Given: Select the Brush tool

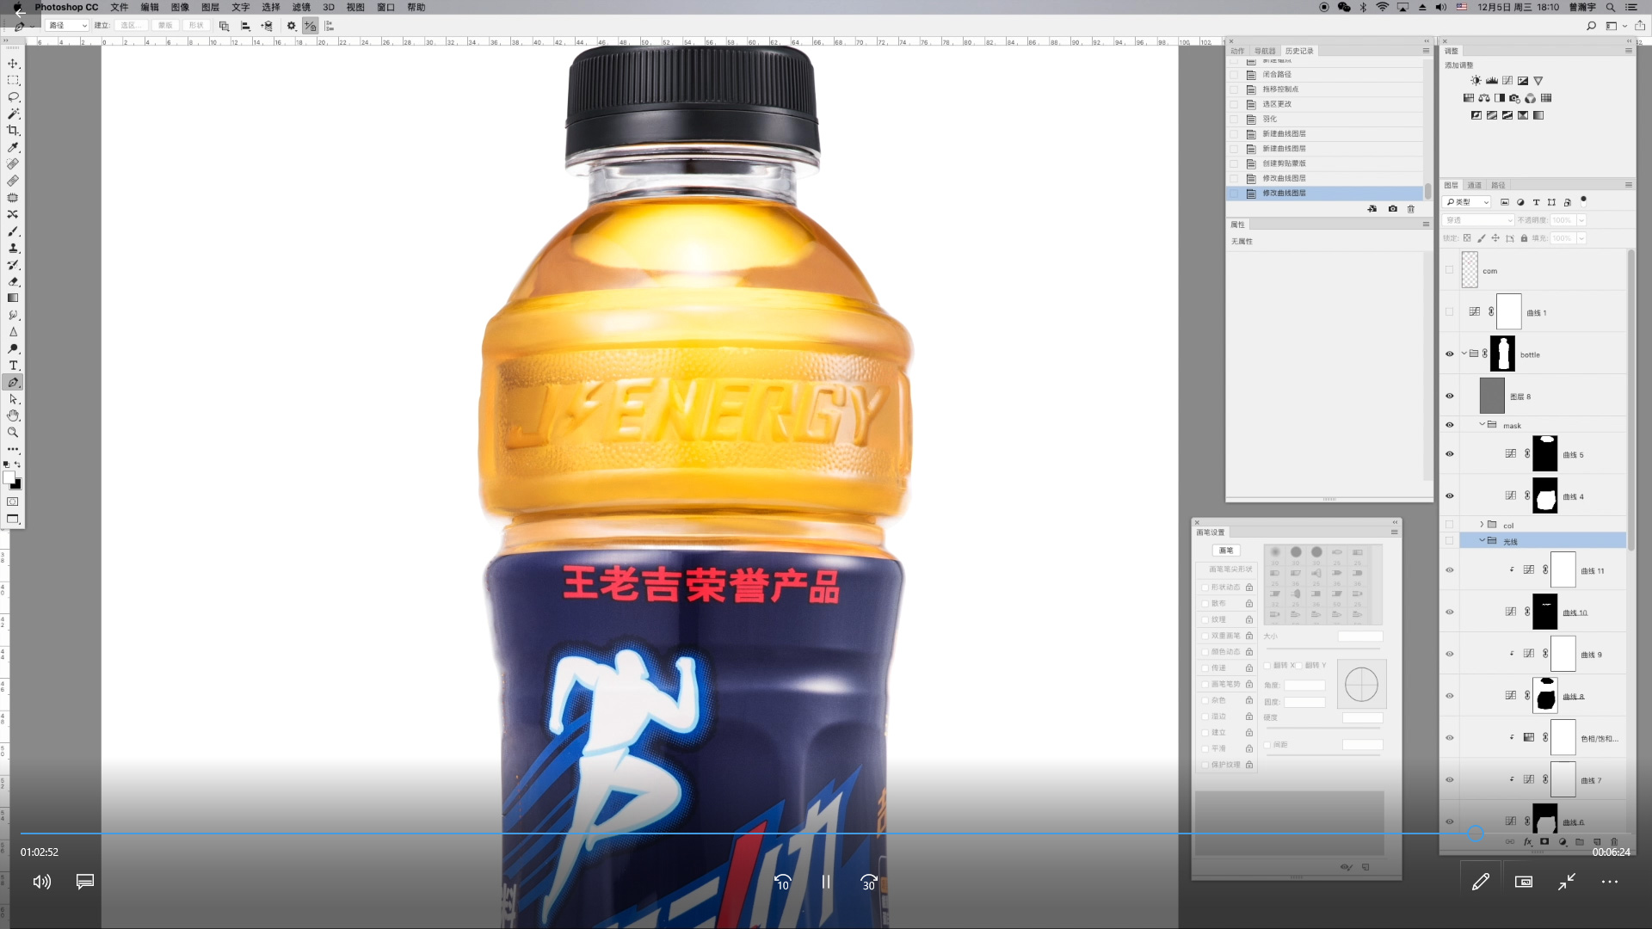Looking at the screenshot, I should coord(13,231).
